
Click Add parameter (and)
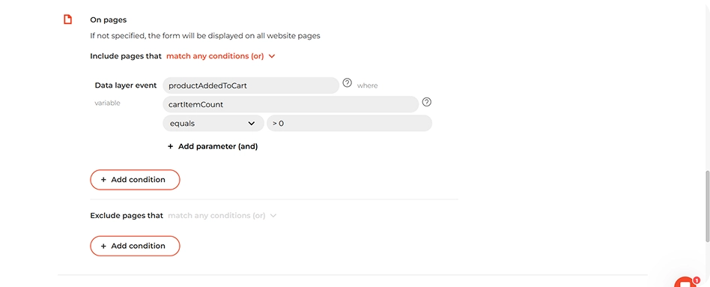(213, 146)
